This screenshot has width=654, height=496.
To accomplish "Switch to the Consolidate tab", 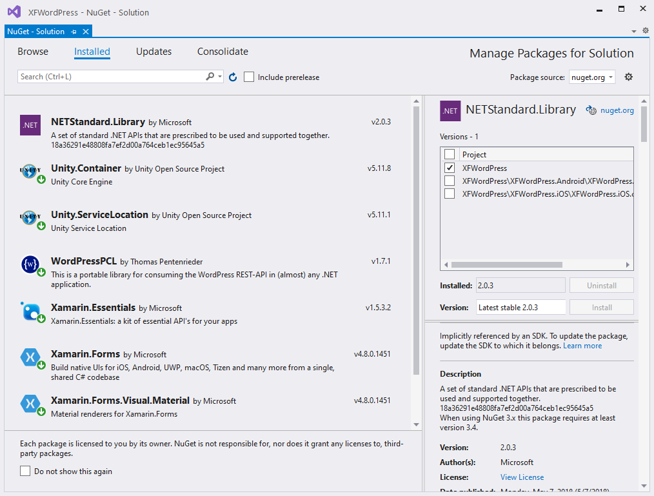I will (x=223, y=52).
